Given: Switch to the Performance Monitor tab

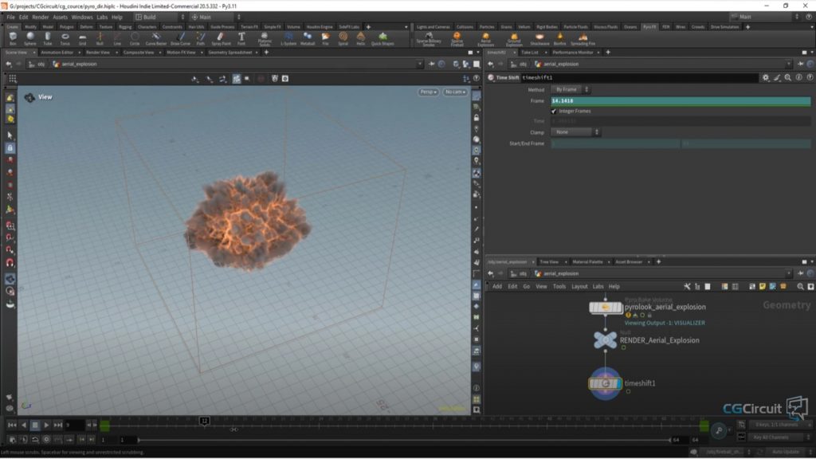Looking at the screenshot, I should coord(572,53).
